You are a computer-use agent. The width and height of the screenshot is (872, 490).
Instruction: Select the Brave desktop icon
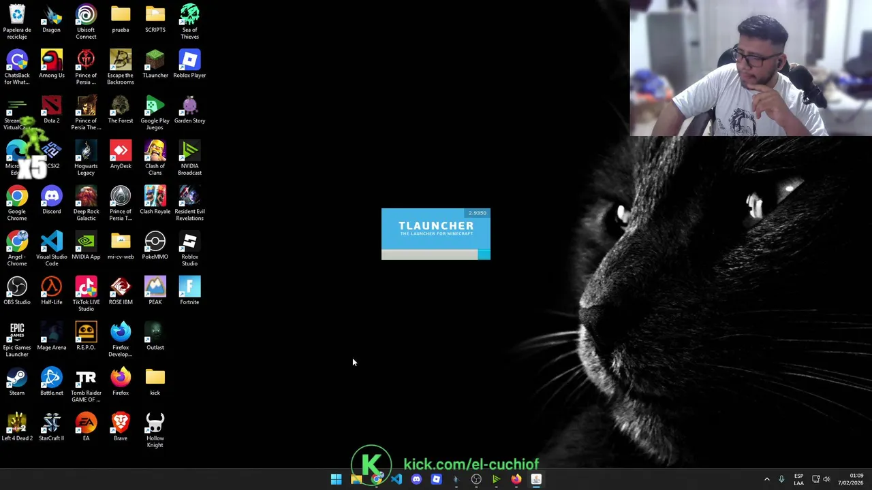121,427
